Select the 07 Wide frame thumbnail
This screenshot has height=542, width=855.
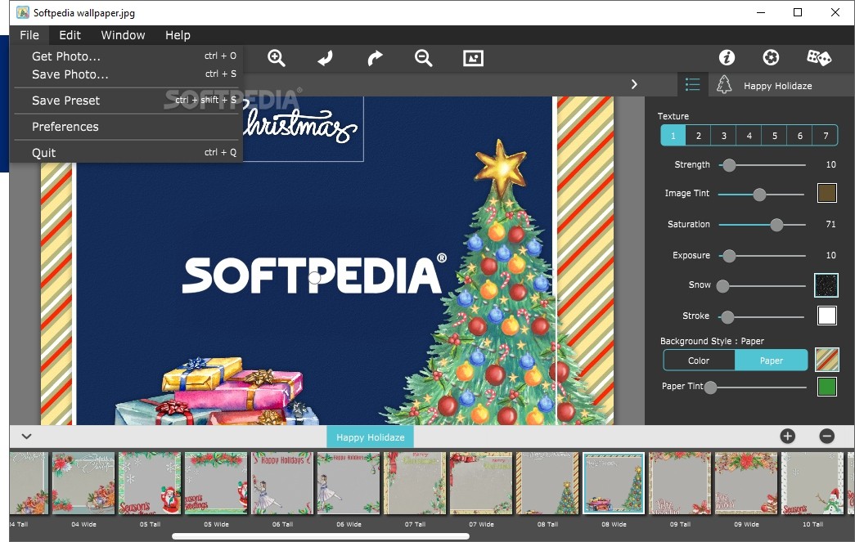click(x=481, y=483)
